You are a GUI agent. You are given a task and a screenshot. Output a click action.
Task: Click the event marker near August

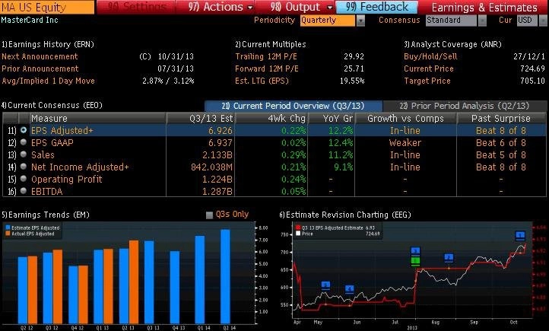click(x=449, y=258)
